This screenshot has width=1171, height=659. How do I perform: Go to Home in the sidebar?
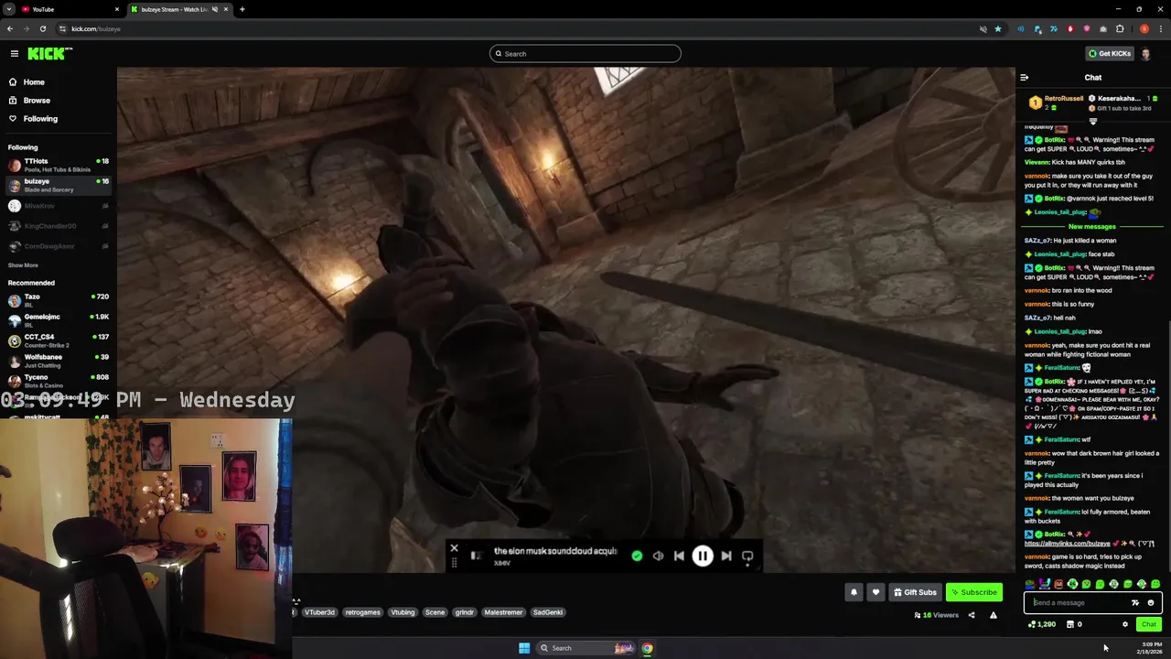pos(34,82)
